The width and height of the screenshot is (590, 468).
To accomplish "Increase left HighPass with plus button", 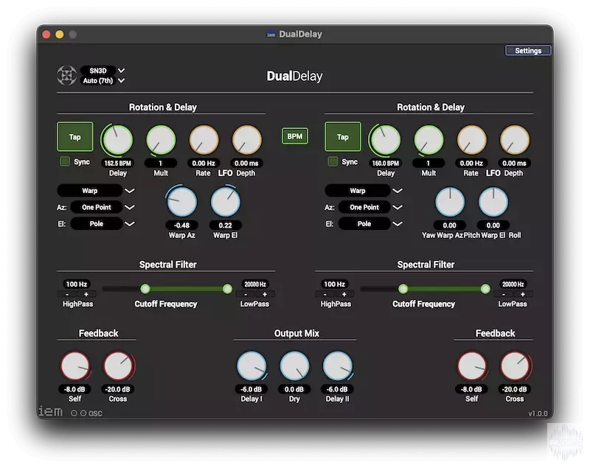I will [86, 294].
